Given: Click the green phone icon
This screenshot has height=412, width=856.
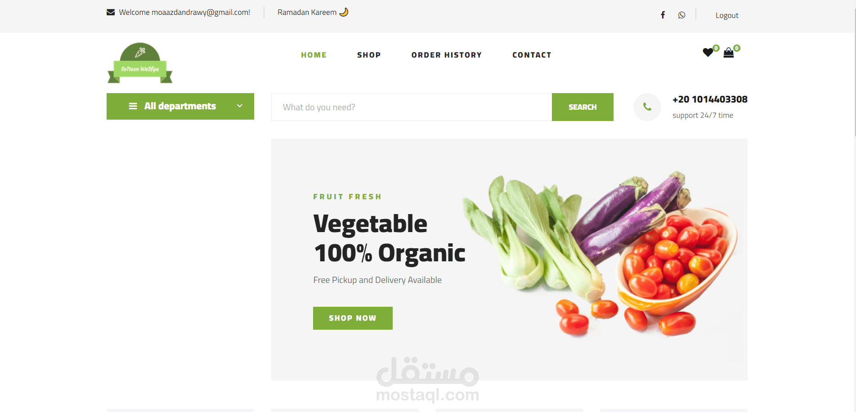Looking at the screenshot, I should [x=647, y=107].
